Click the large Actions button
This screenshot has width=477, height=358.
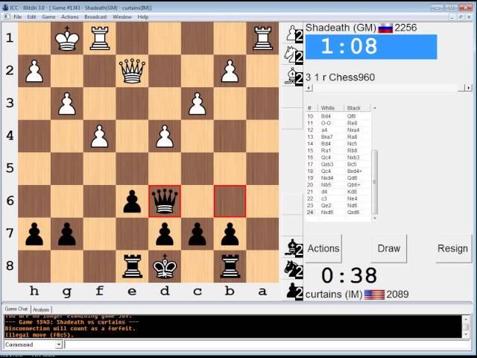323,248
